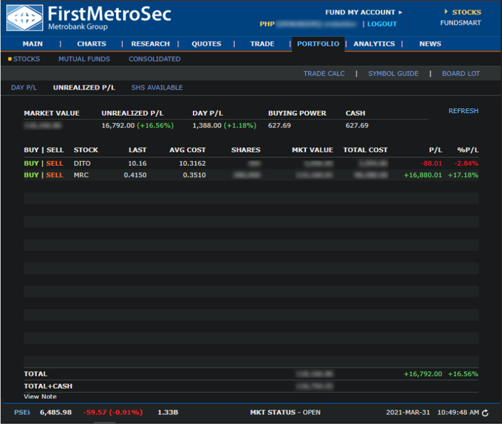Open the TRADE CALC link
Viewport: 502px width, 425px height.
[x=324, y=74]
